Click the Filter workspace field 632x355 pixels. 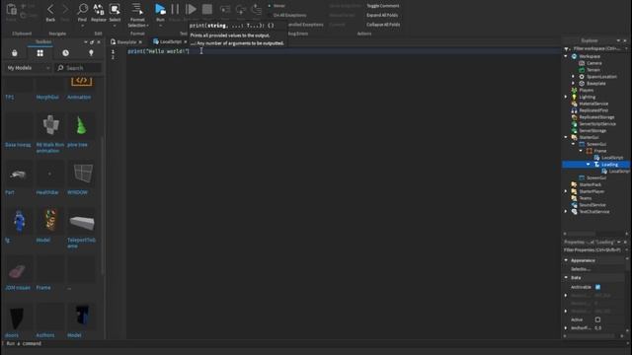[x=596, y=48]
